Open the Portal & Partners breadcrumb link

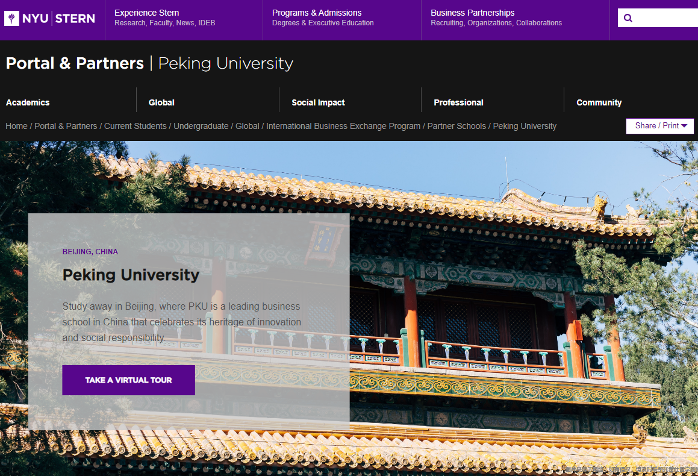pos(66,126)
